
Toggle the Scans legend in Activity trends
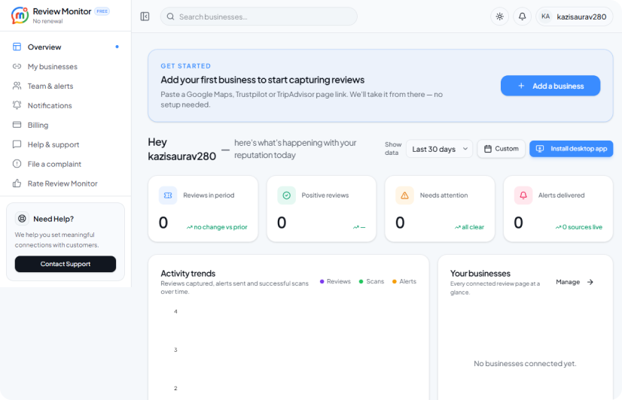coord(371,281)
